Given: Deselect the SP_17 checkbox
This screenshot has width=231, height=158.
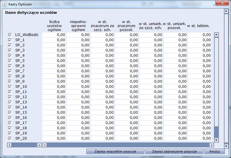Looking at the screenshot, I should [10, 123].
